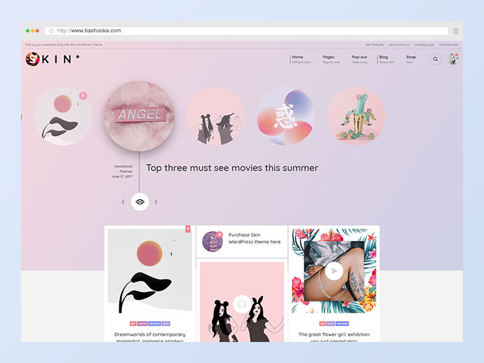
Task: Open the Pages menu
Action: pyautogui.click(x=331, y=59)
